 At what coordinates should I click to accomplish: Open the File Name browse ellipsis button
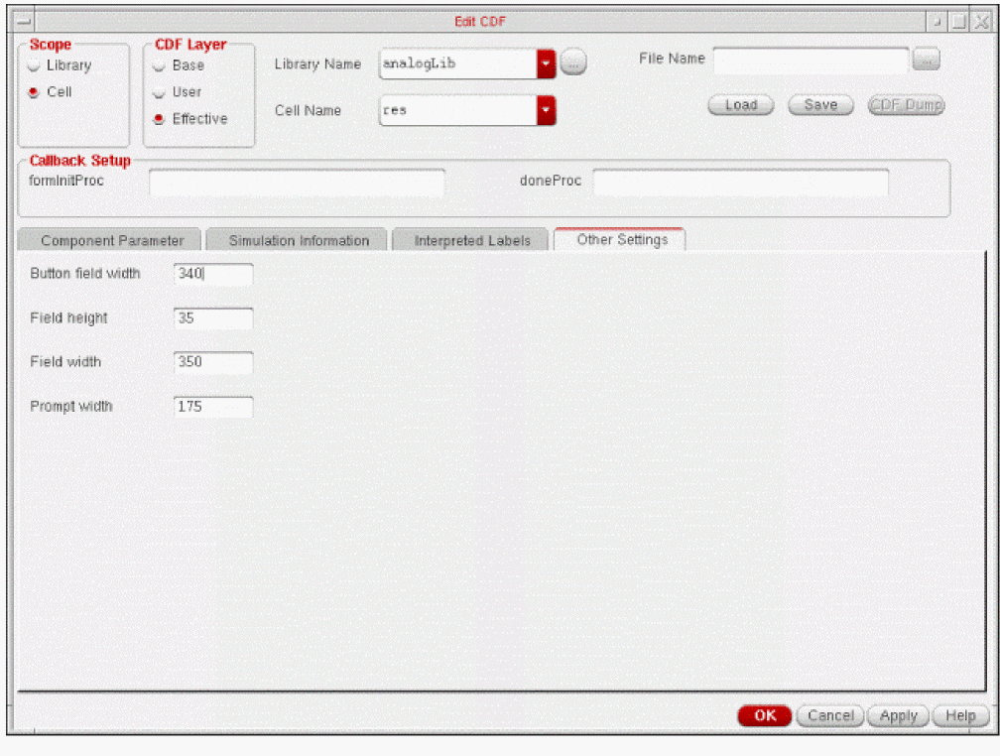tap(926, 59)
